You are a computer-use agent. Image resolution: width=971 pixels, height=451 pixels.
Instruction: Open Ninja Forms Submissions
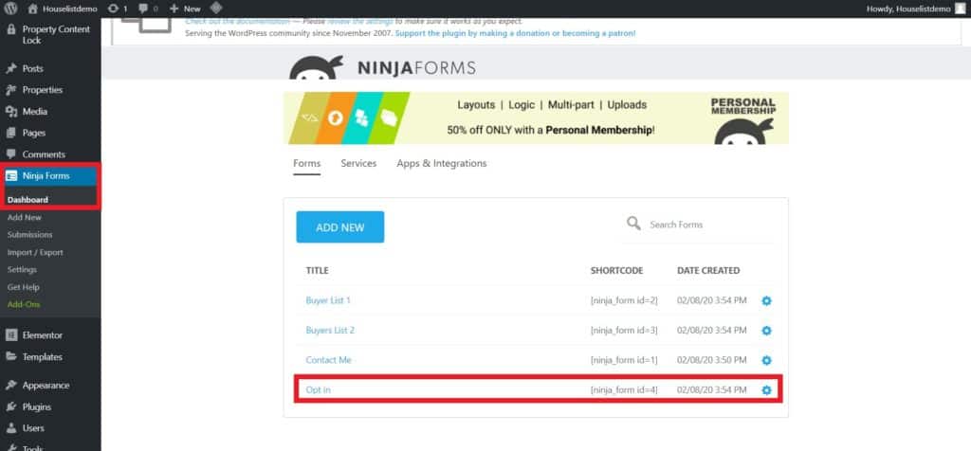coord(29,234)
